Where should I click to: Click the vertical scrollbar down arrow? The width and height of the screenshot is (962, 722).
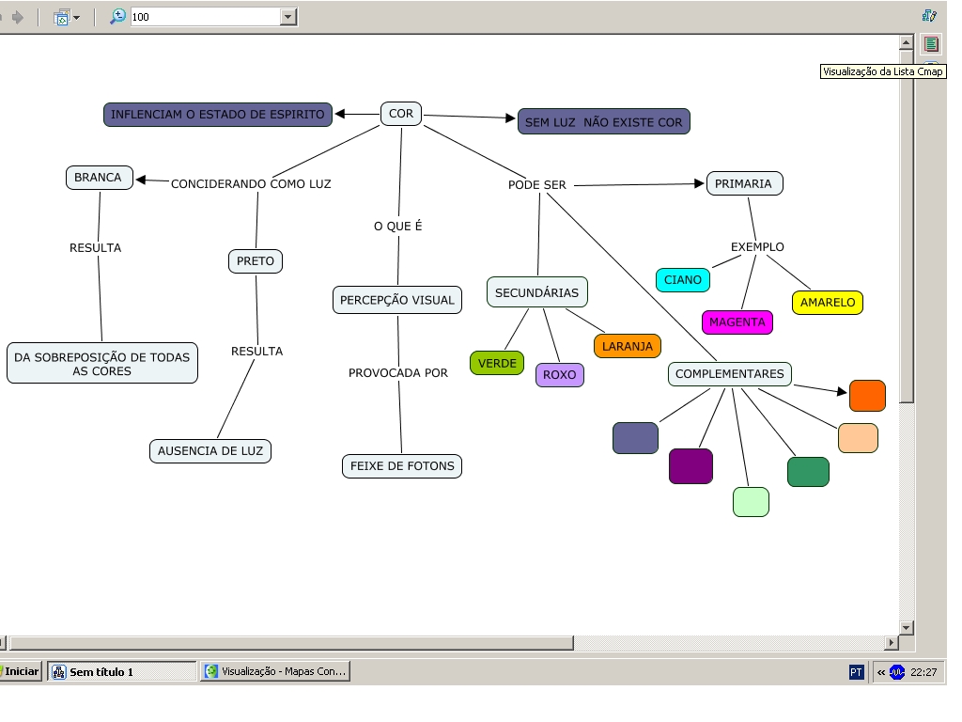tap(907, 627)
